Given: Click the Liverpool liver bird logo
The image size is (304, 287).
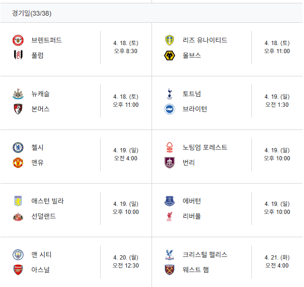Looking at the screenshot, I should tap(170, 216).
